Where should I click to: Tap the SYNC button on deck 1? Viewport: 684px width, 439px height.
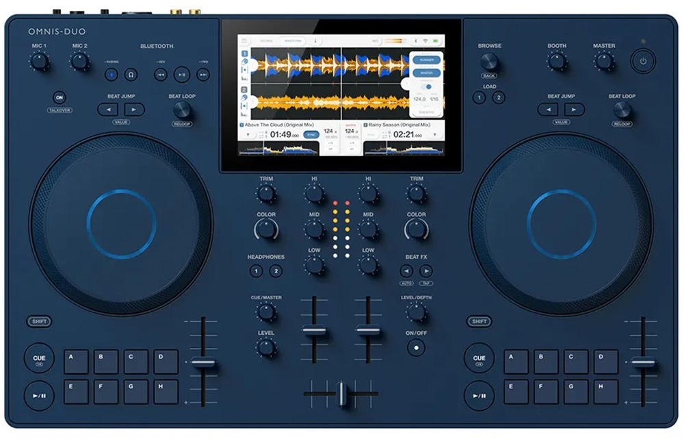click(x=313, y=135)
